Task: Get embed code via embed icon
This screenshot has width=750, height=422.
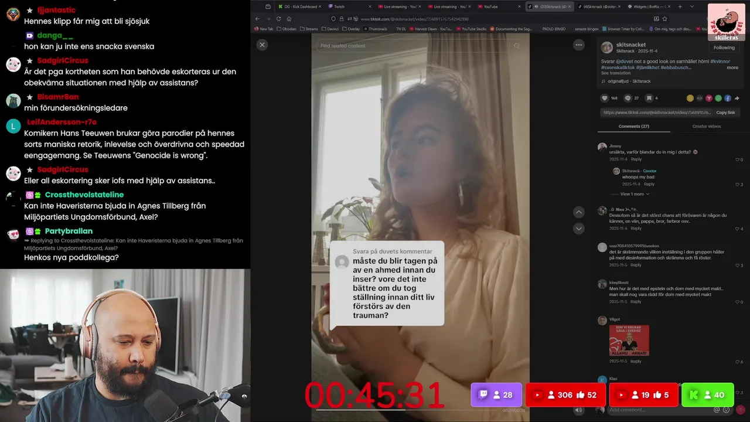Action: point(700,98)
